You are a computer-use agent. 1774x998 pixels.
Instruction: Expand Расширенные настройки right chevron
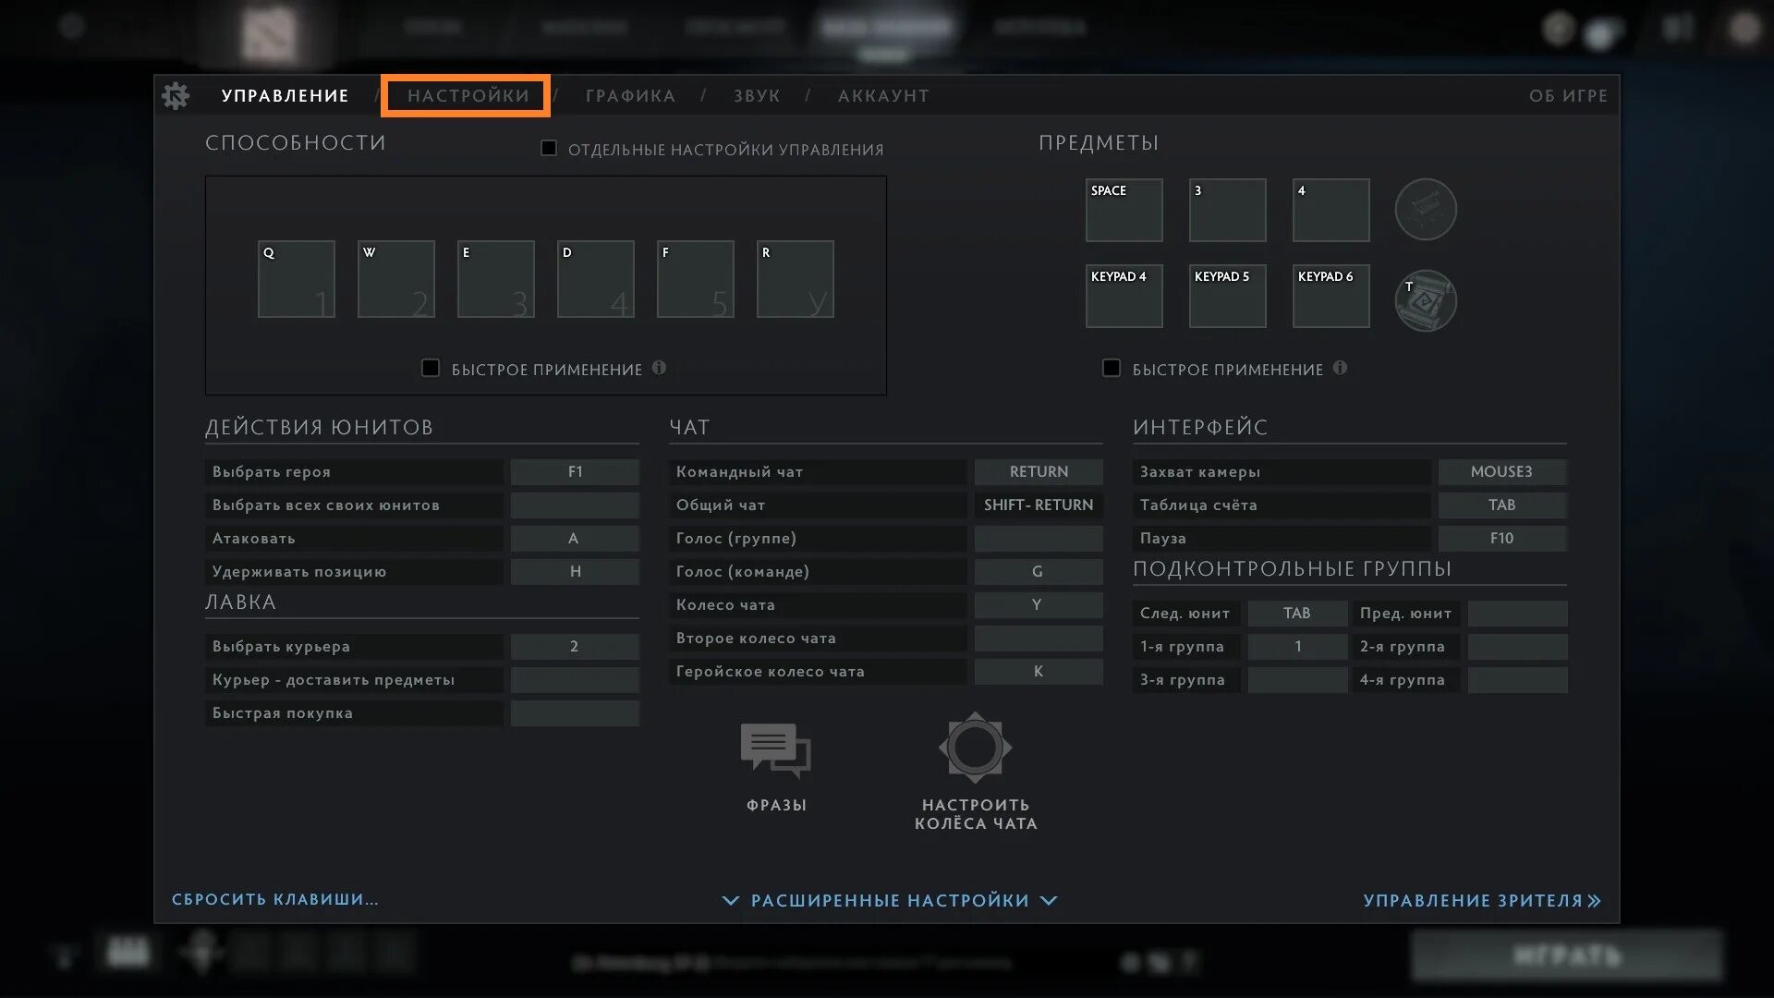pos(1049,900)
